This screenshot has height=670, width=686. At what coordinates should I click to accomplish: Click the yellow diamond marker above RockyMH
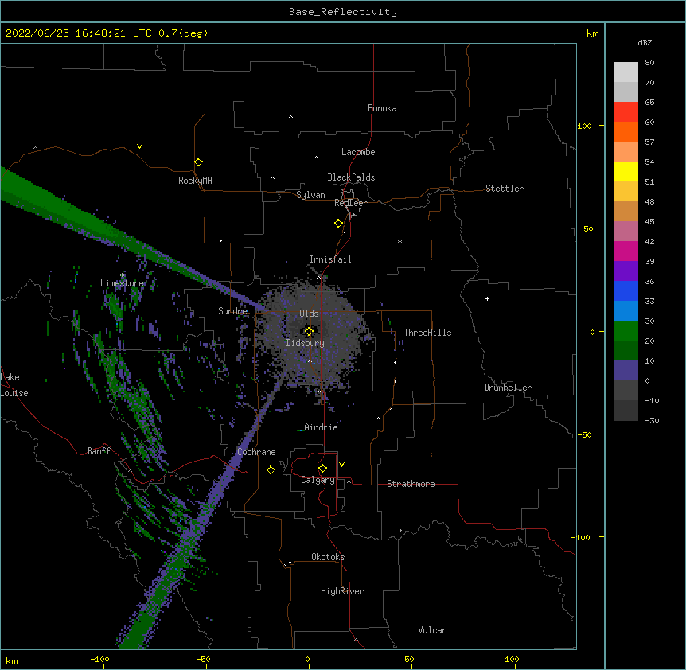coord(198,162)
